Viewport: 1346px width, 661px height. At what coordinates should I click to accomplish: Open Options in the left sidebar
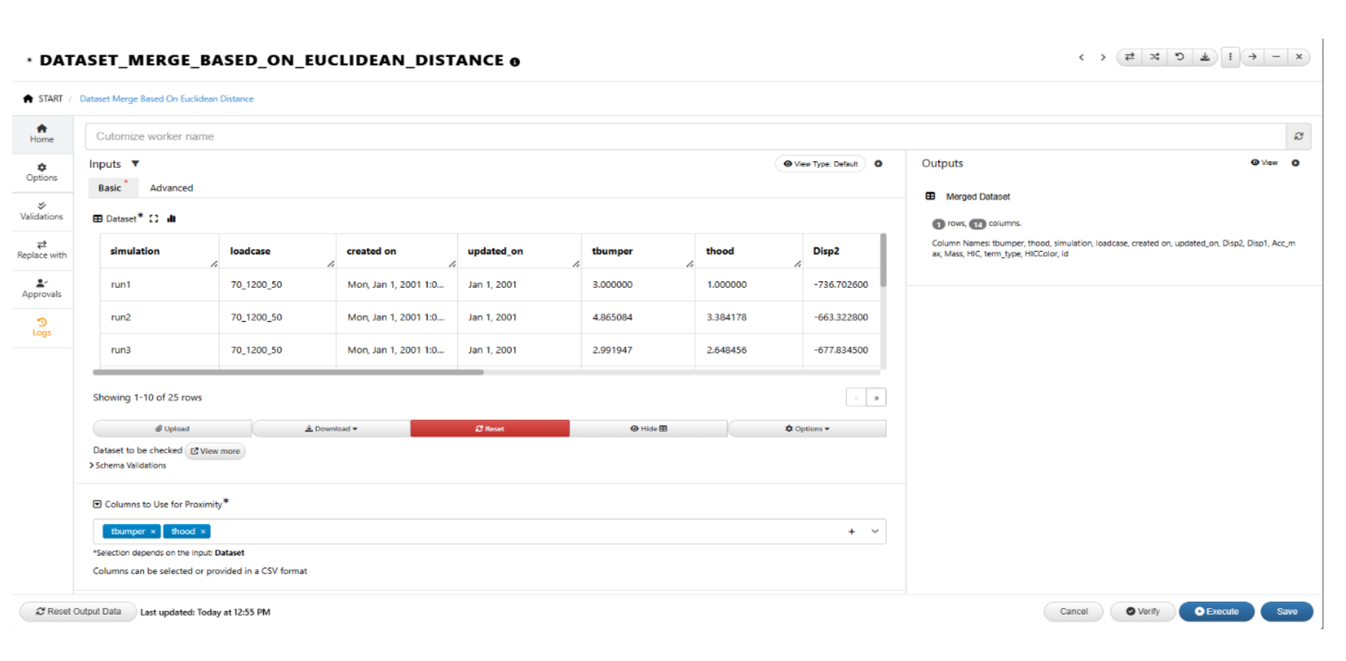(x=42, y=172)
